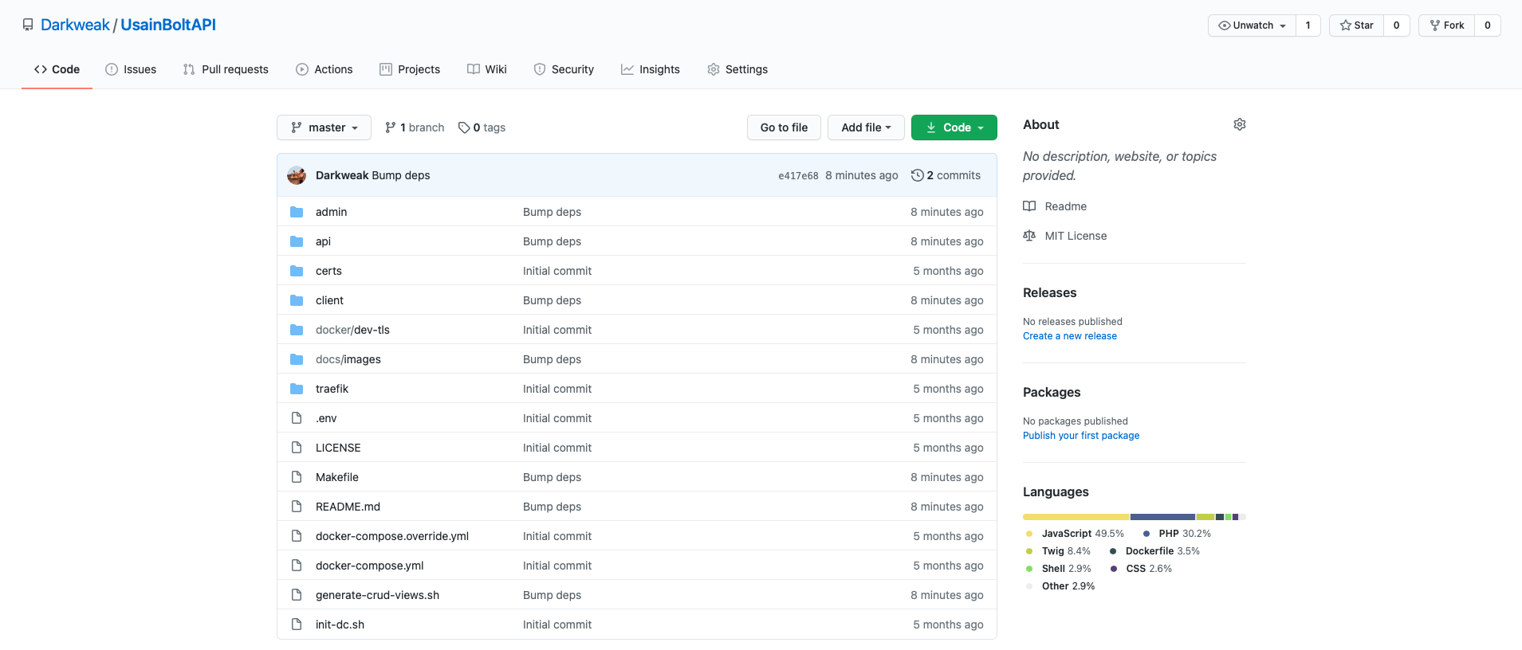1522x650 pixels.
Task: Click the JavaScript 49.5% language entry
Action: pos(1075,534)
